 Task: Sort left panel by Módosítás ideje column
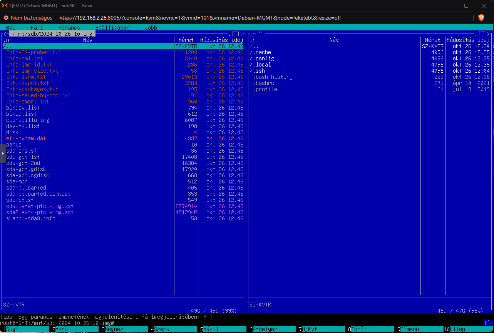click(222, 40)
